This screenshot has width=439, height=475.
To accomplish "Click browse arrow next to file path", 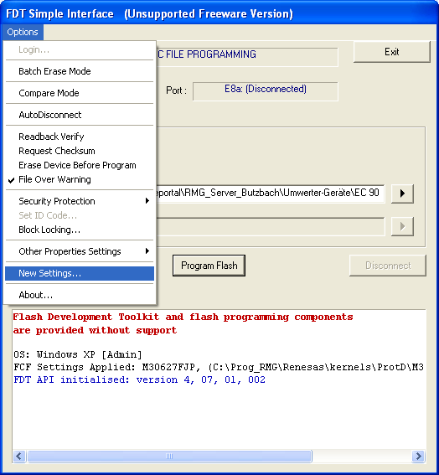I will 402,194.
